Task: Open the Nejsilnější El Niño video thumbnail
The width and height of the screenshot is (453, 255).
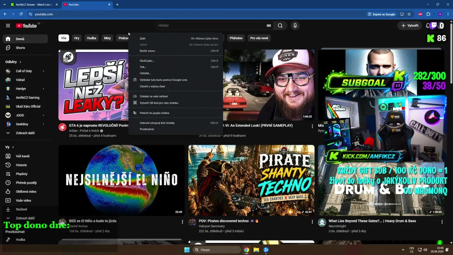Action: (x=121, y=180)
